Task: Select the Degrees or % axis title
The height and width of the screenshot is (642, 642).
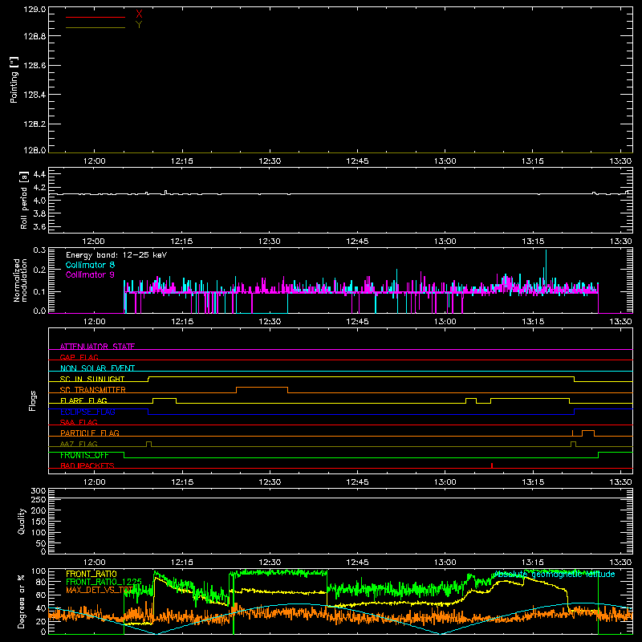Action: point(21,601)
